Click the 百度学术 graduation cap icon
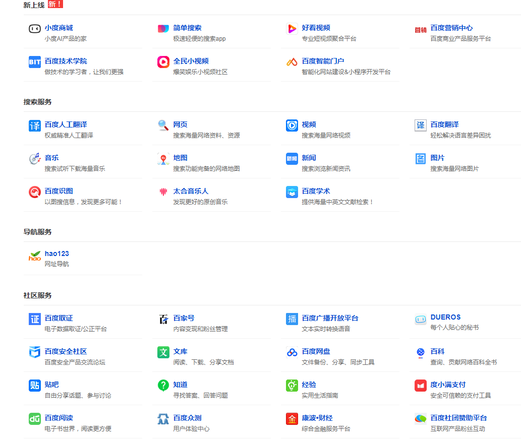The image size is (521, 442). (292, 192)
